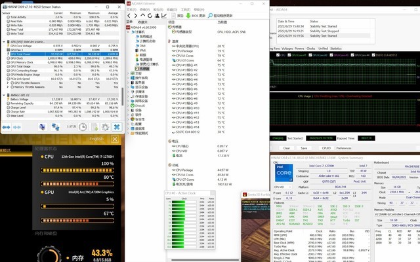Click Preferences button in stability test
The height and width of the screenshot is (262, 420).
tap(344, 148)
